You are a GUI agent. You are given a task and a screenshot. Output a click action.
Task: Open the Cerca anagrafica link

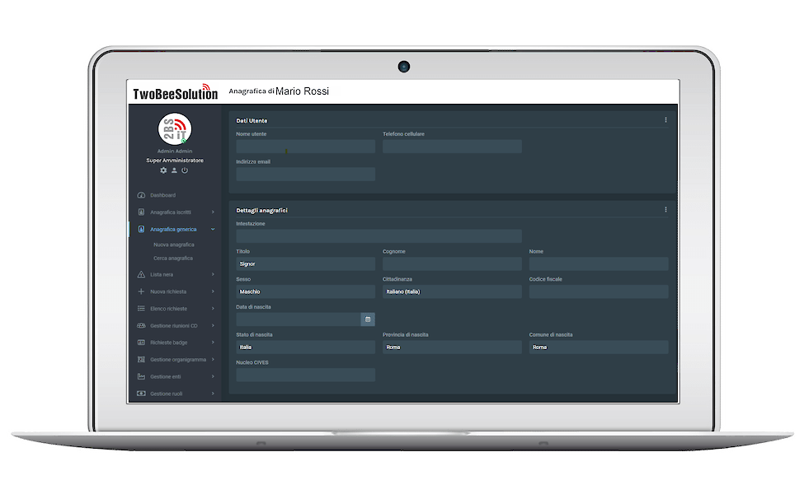click(173, 259)
